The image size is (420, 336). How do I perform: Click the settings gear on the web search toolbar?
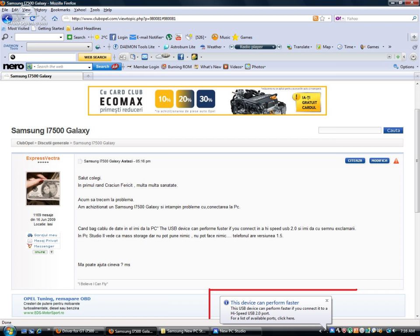(x=413, y=57)
